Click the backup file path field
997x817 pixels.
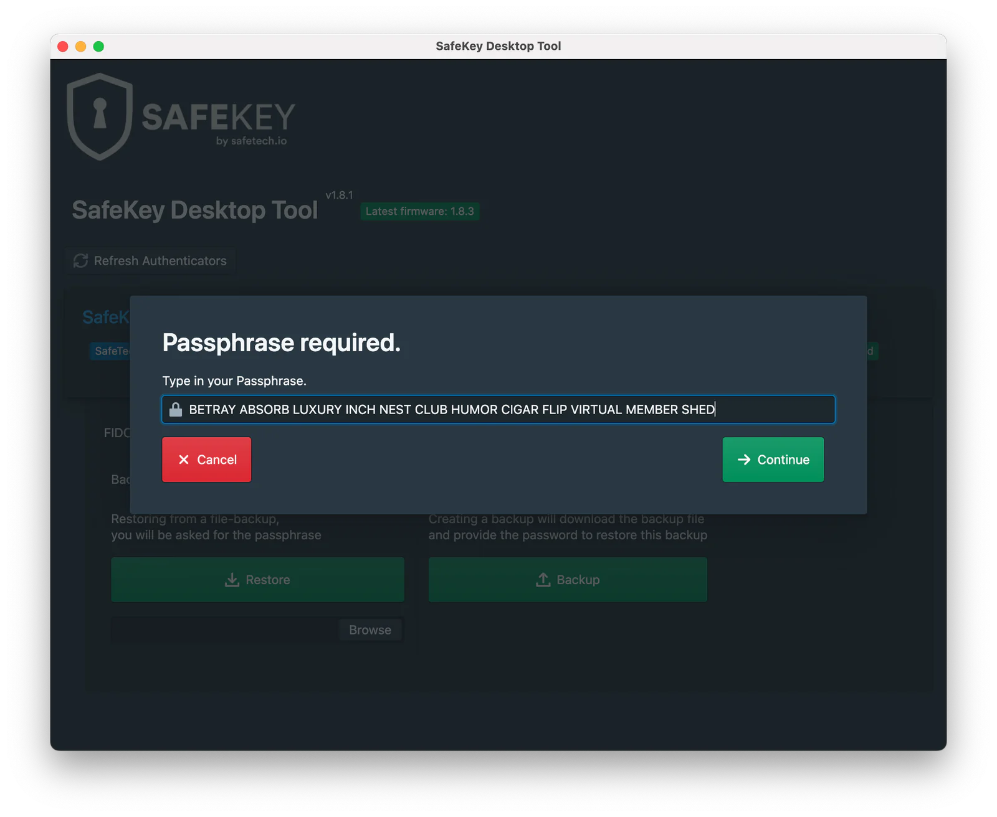tap(225, 630)
